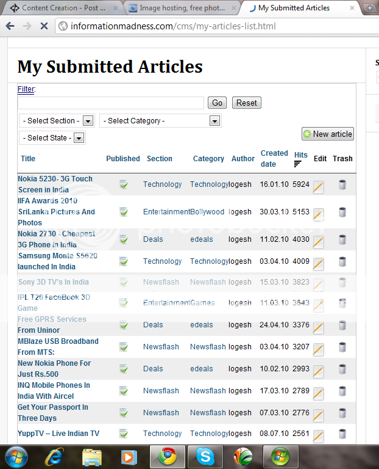Edit the New Nokia Phone For Rs.500 article
Viewport: 379px width, 469px height.
point(319,372)
